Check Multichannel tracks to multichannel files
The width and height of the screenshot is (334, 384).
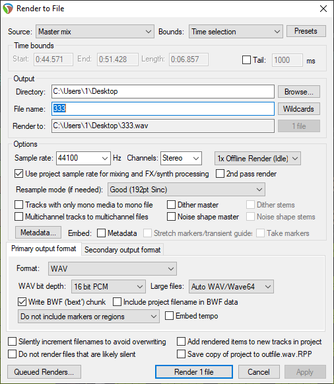point(18,217)
